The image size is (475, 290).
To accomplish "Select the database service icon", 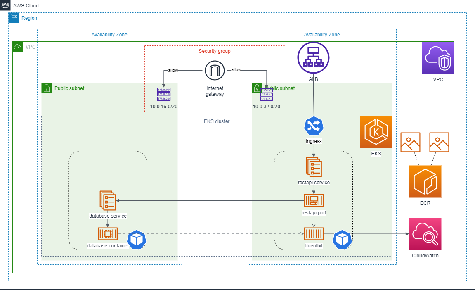I will point(107,201).
